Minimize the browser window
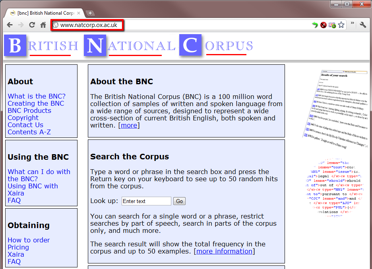 pyautogui.click(x=336, y=4)
